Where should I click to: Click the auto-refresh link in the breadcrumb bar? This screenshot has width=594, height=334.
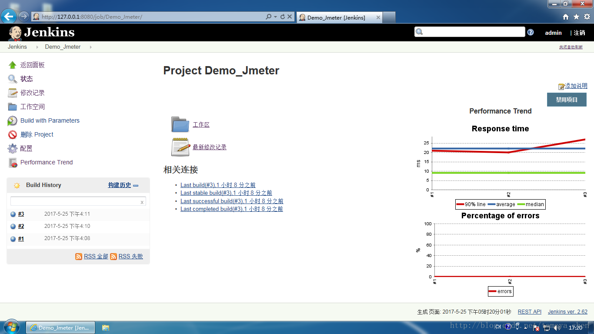(x=571, y=47)
